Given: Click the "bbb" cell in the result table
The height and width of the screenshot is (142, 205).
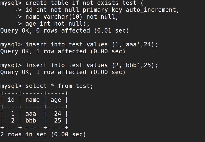Looking at the screenshot, I should click(x=31, y=121).
